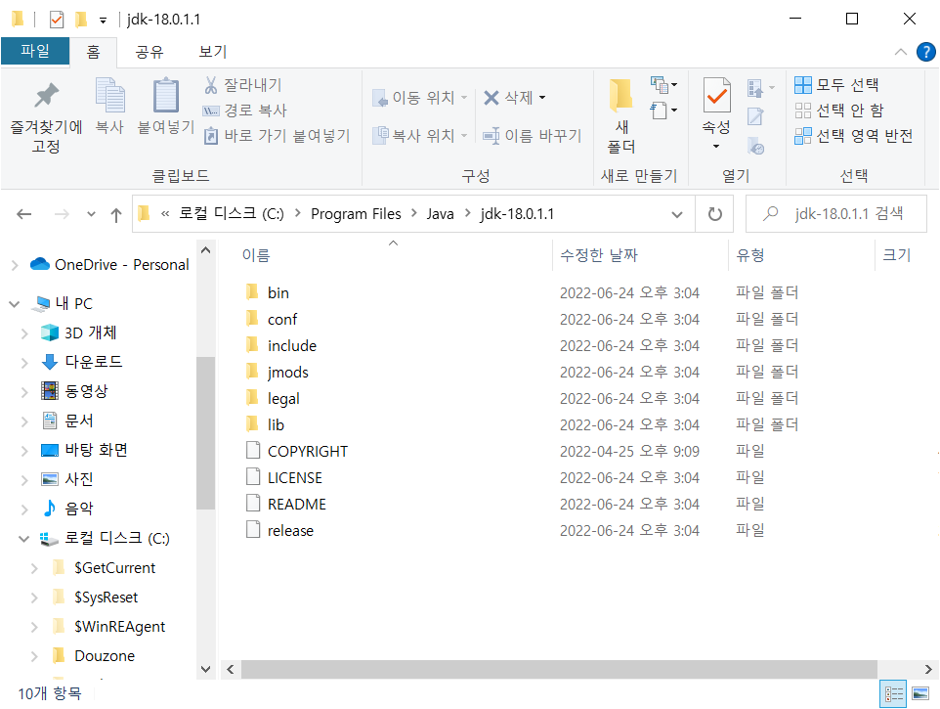
Task: Go up one folder level arrow
Action: pyautogui.click(x=116, y=214)
